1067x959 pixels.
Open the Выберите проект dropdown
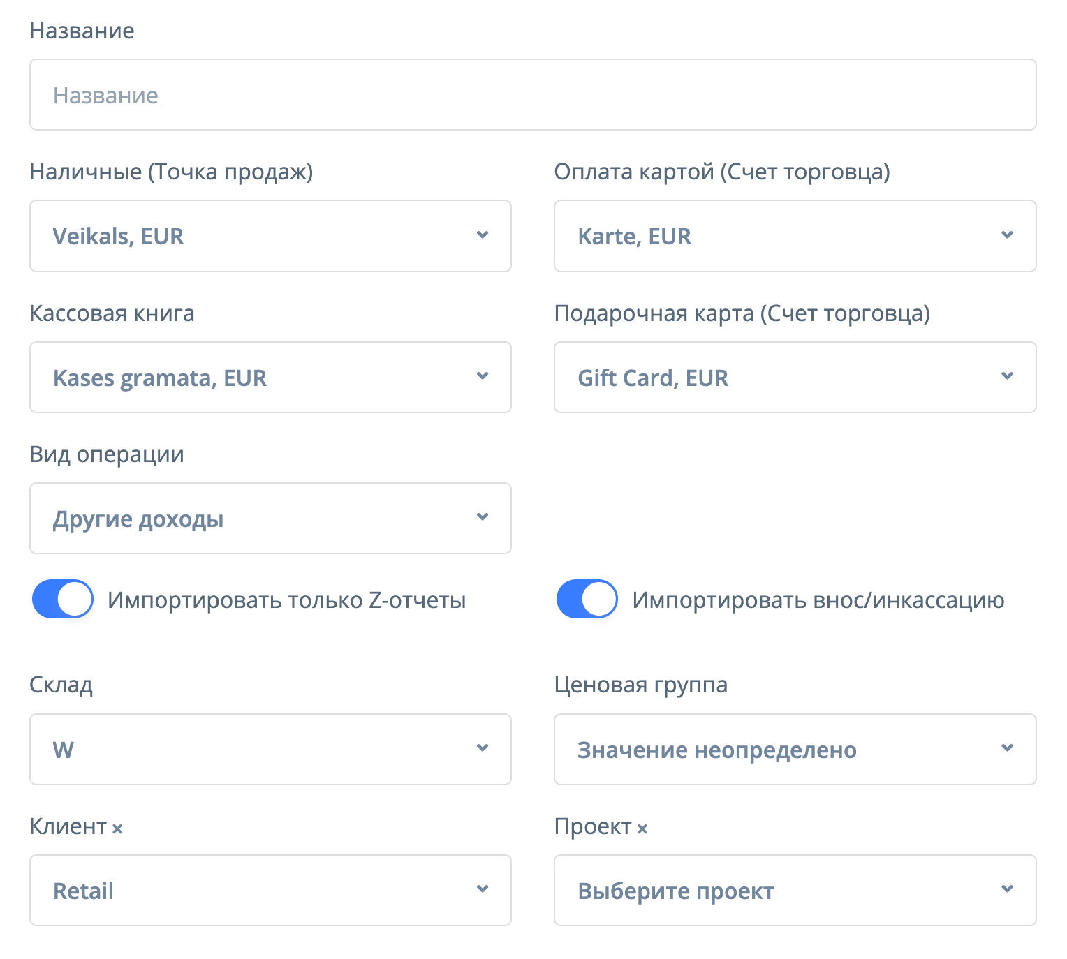pos(794,890)
